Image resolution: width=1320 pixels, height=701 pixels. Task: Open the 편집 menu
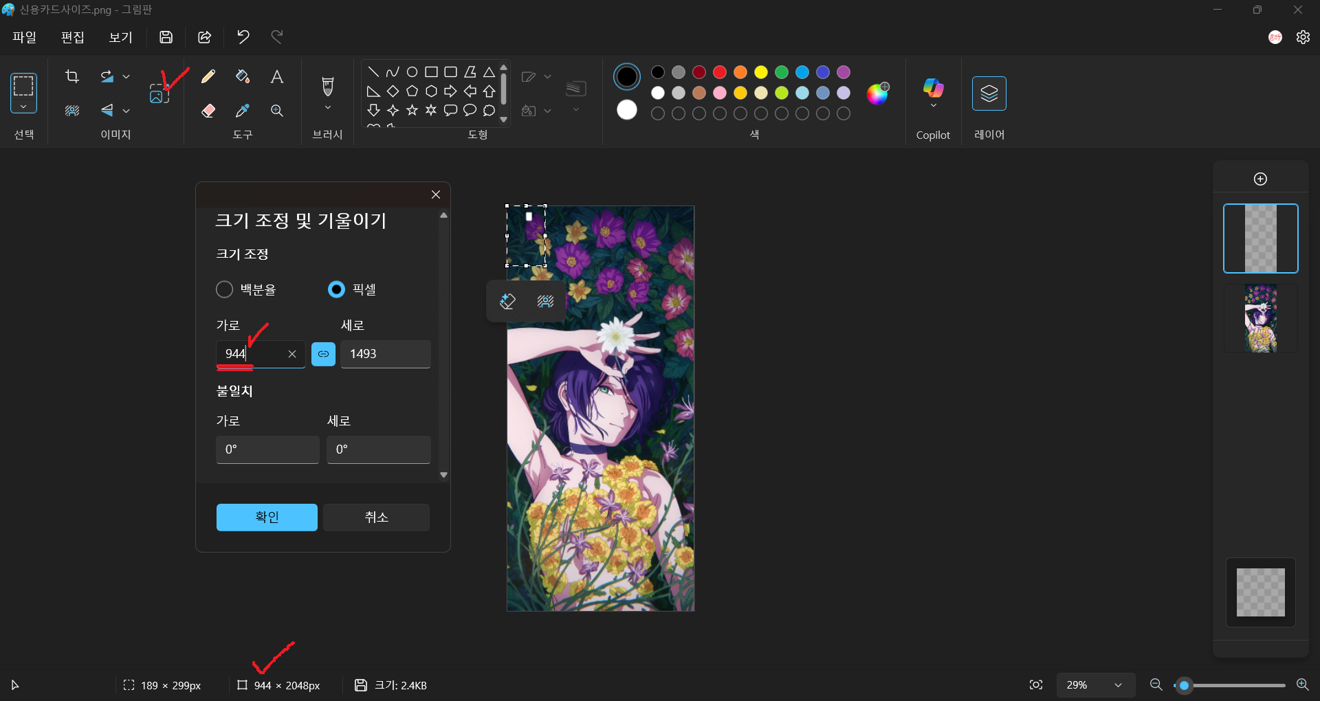[x=73, y=37]
